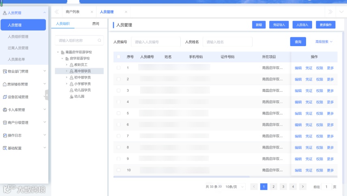Switch to the 人员组织 tab
The width and height of the screenshot is (347, 196).
click(63, 23)
